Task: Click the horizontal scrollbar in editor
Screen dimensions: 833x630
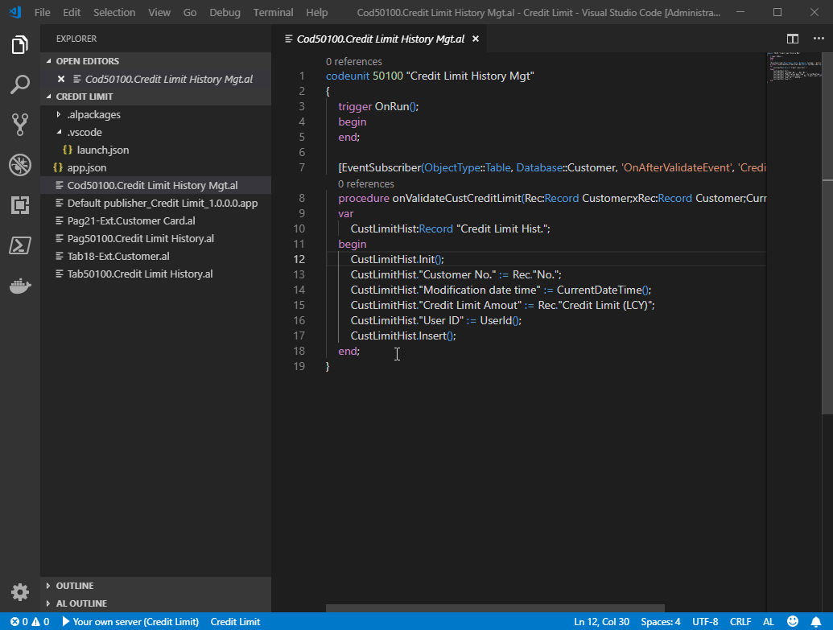Action: tap(495, 609)
